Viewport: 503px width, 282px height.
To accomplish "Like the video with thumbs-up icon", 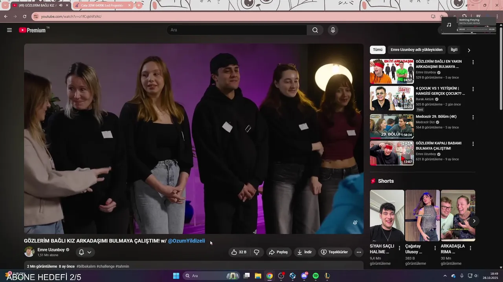I will point(239,252).
